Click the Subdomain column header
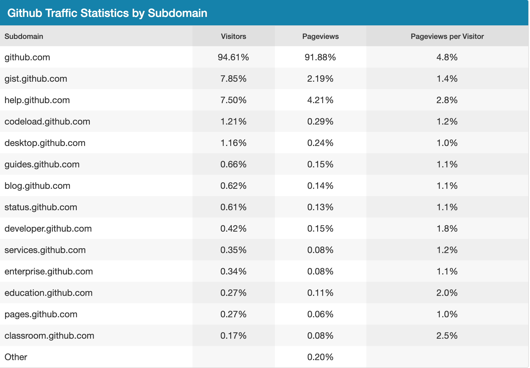The height and width of the screenshot is (368, 530). (x=24, y=36)
